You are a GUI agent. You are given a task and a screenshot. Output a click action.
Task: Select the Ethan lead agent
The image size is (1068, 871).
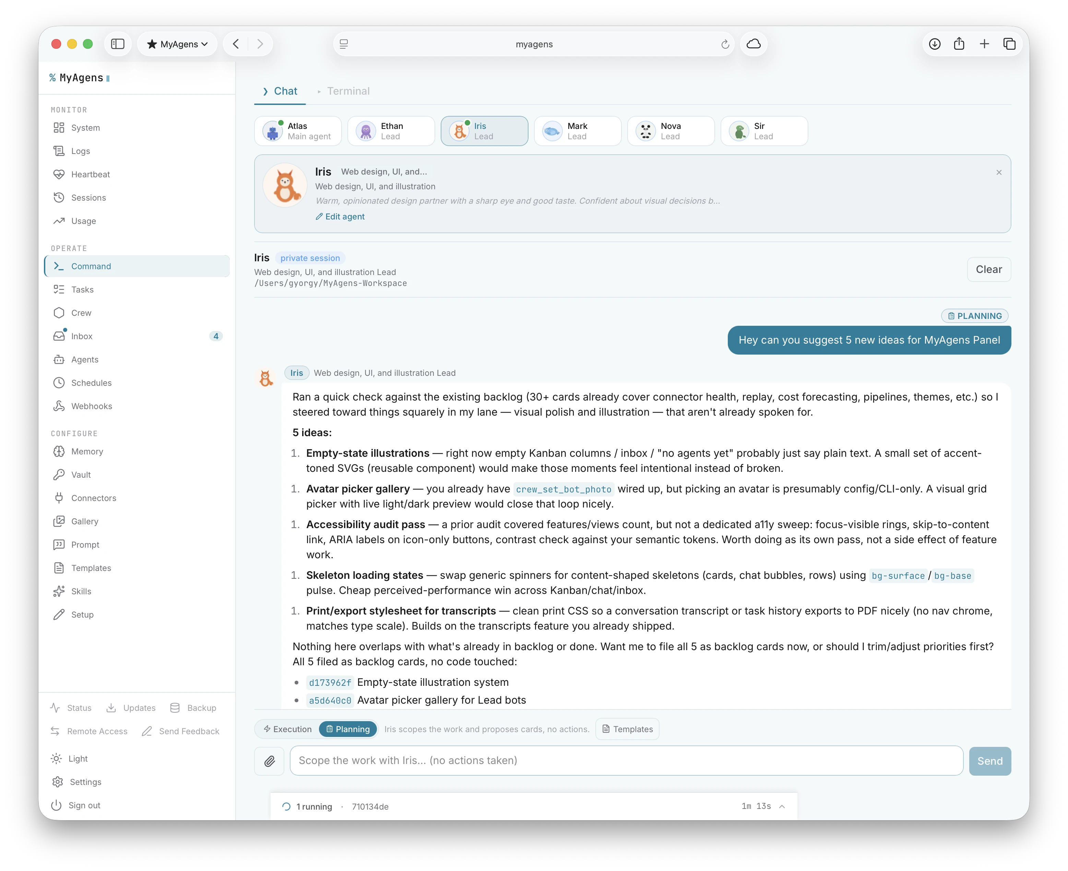pyautogui.click(x=391, y=131)
